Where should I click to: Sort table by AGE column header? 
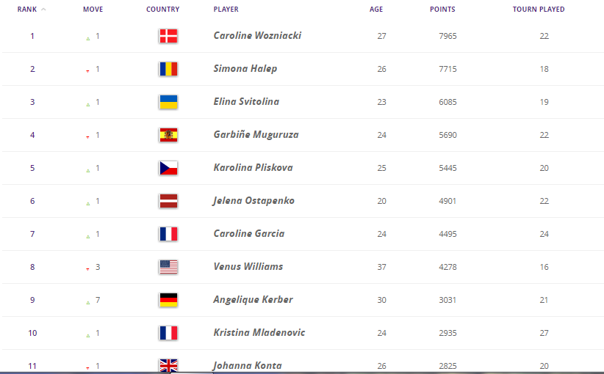pyautogui.click(x=376, y=10)
